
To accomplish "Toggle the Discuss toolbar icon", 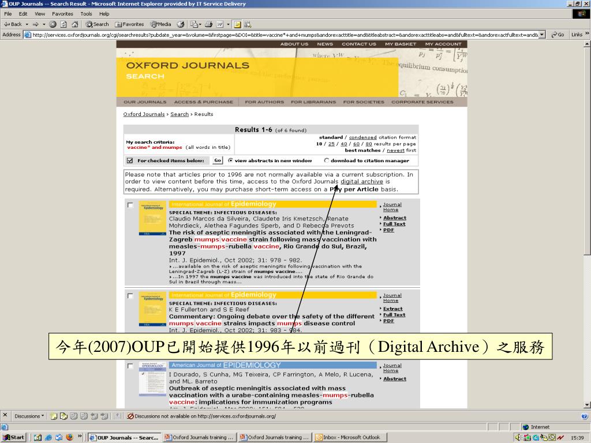I will pyautogui.click(x=237, y=24).
